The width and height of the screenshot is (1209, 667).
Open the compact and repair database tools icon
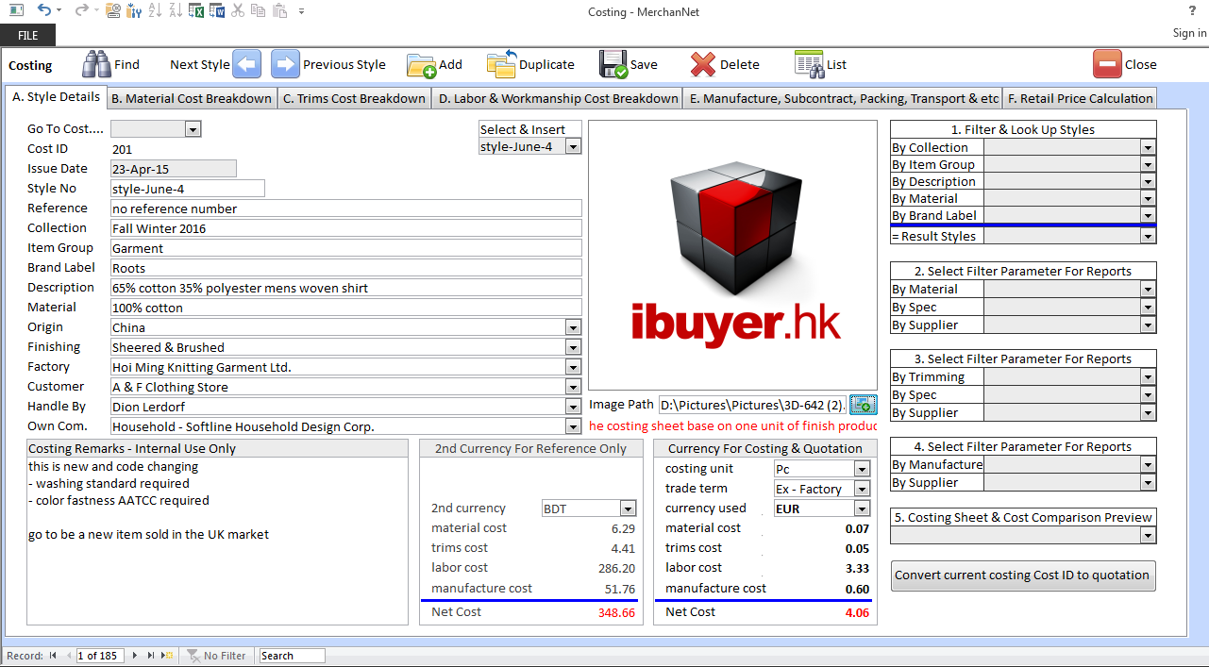(133, 10)
